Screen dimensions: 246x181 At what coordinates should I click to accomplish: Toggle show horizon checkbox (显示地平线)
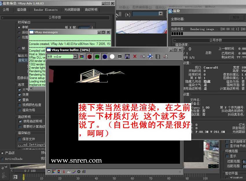click(227, 146)
